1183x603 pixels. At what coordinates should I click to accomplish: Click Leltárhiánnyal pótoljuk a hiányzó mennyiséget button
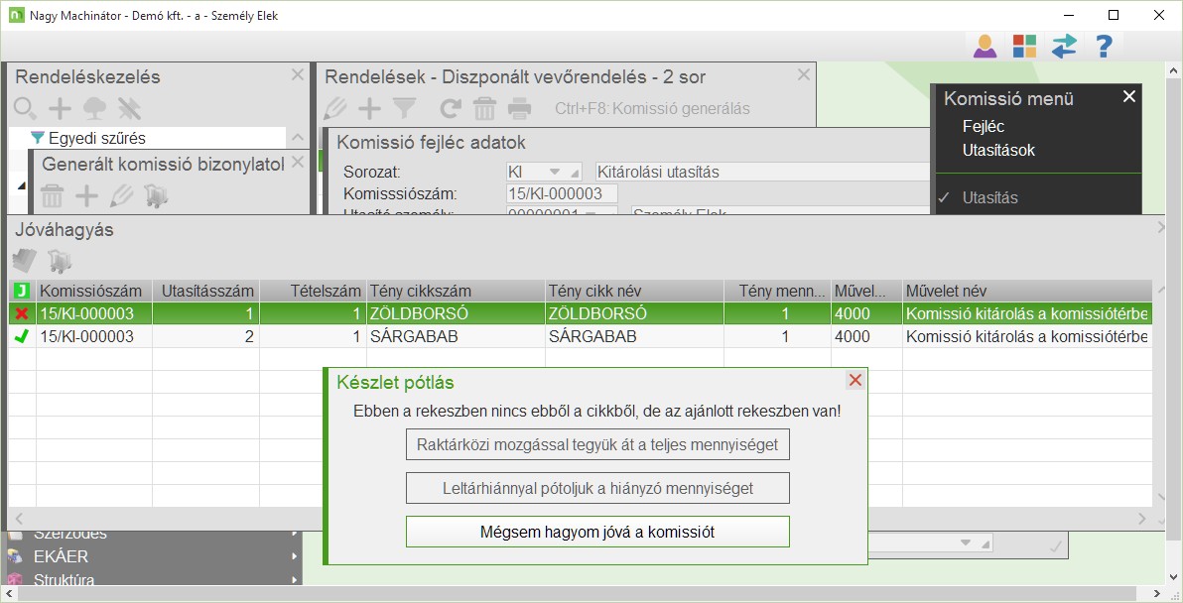(x=597, y=488)
